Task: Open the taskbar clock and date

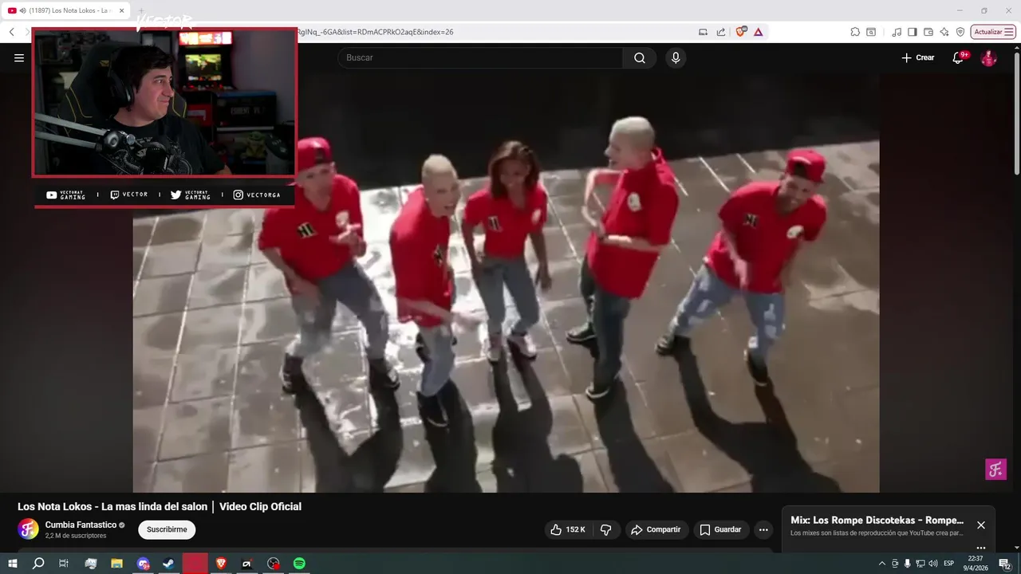Action: [x=976, y=564]
